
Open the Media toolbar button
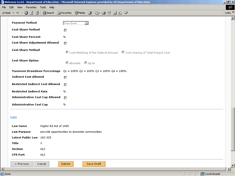coord(80,13)
